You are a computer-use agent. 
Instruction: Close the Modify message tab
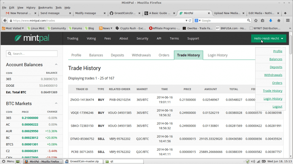(x=105, y=13)
